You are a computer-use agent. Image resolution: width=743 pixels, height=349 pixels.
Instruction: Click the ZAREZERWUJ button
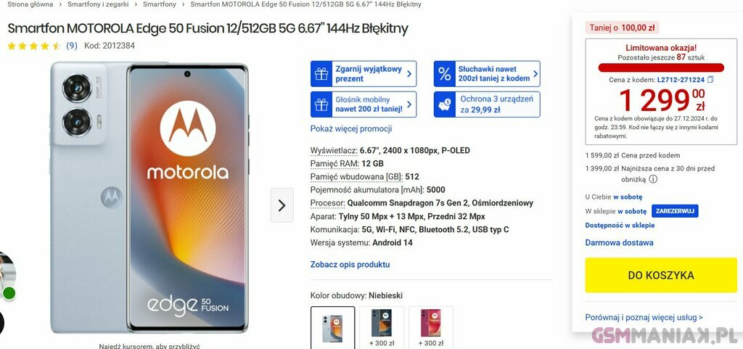pos(675,211)
